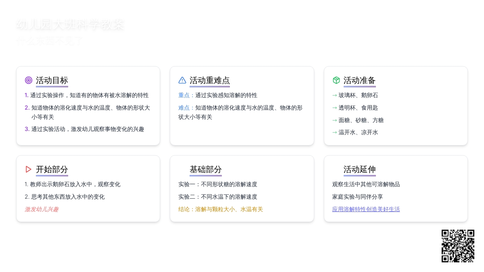484x272 pixels.
Task: Select the 活动目标 card heading
Action: point(52,80)
